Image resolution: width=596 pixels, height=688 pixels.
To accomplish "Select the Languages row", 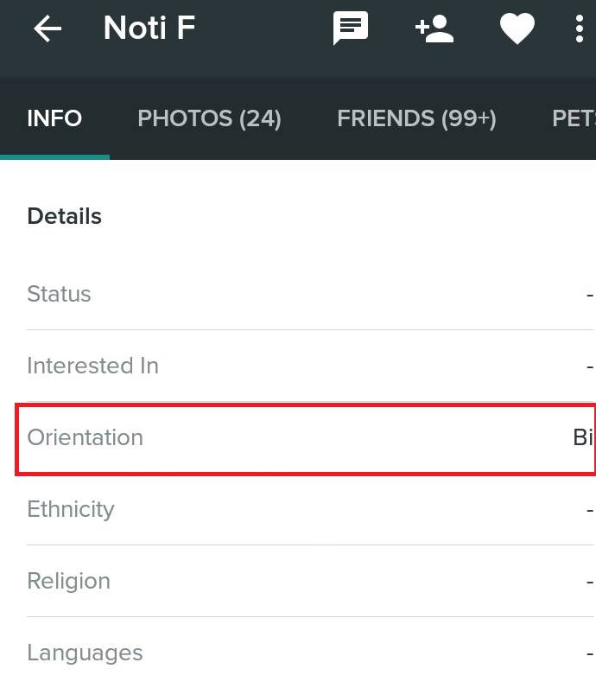I will pyautogui.click(x=310, y=653).
